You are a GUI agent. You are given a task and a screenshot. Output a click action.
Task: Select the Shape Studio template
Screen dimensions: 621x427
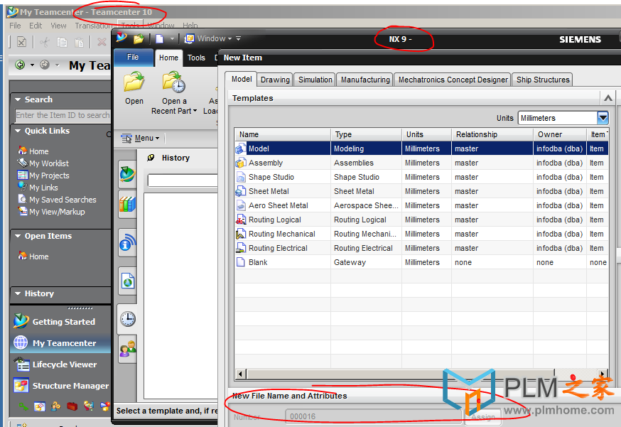coord(421,177)
